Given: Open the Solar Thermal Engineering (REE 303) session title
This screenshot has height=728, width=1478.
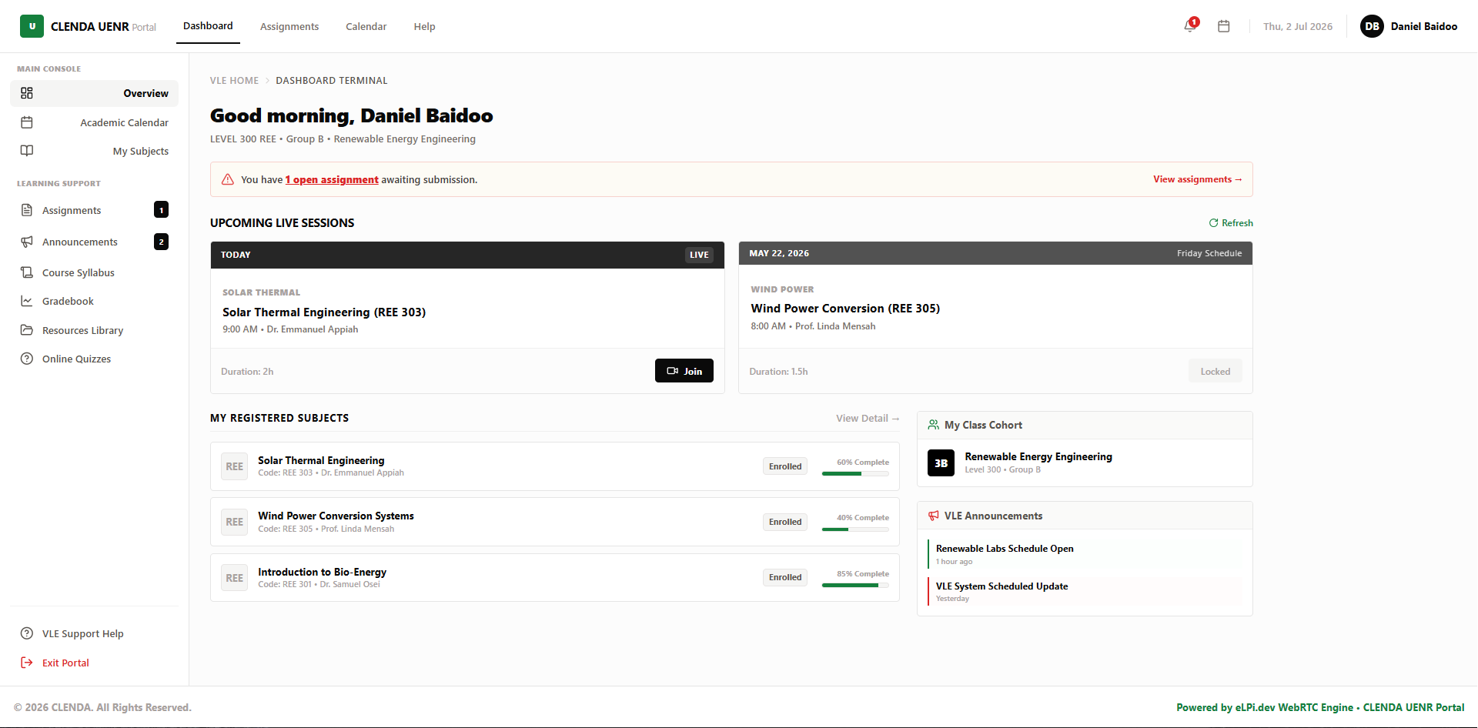Looking at the screenshot, I should click(324, 312).
